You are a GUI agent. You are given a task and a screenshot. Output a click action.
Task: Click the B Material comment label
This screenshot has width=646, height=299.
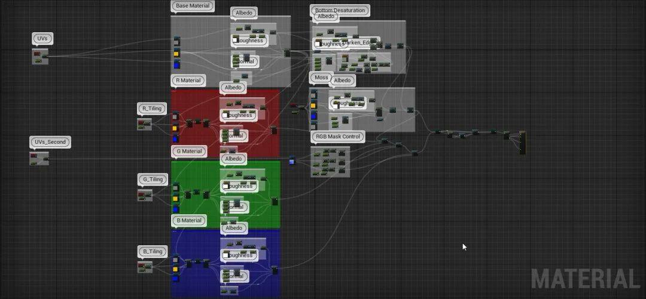pos(188,221)
